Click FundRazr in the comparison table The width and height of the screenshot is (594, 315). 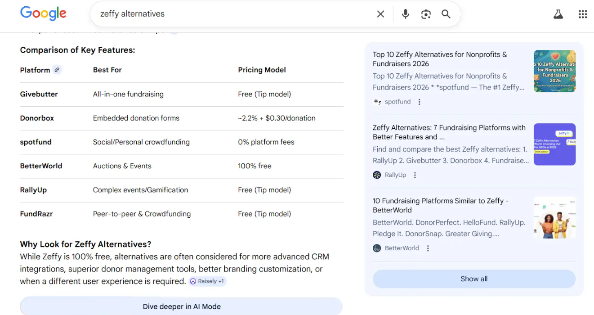coord(36,214)
